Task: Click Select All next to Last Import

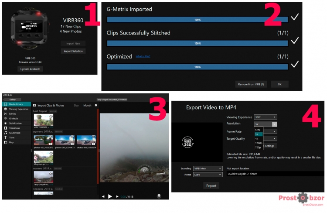Action: (53, 111)
